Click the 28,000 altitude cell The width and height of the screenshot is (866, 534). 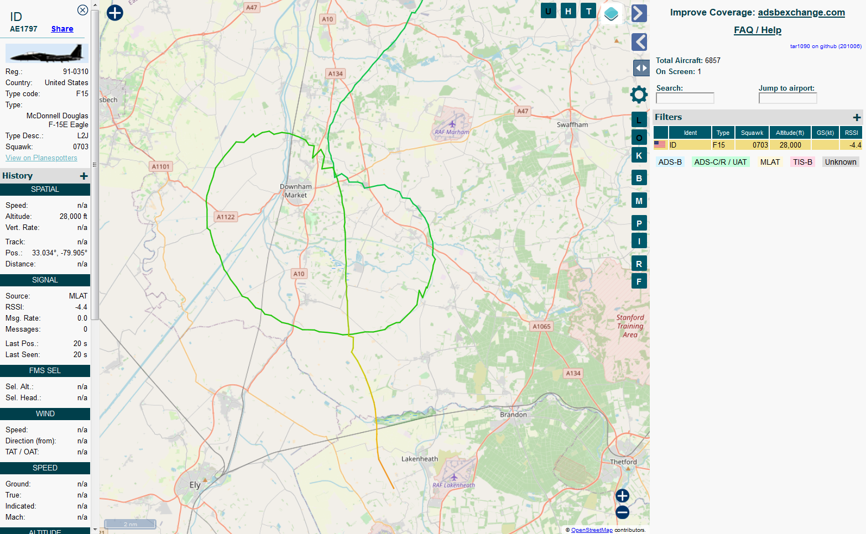790,145
